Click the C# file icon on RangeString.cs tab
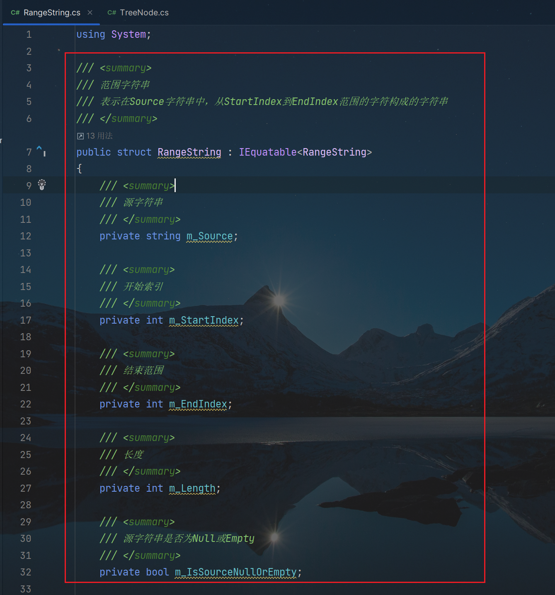This screenshot has width=555, height=595. pyautogui.click(x=15, y=12)
